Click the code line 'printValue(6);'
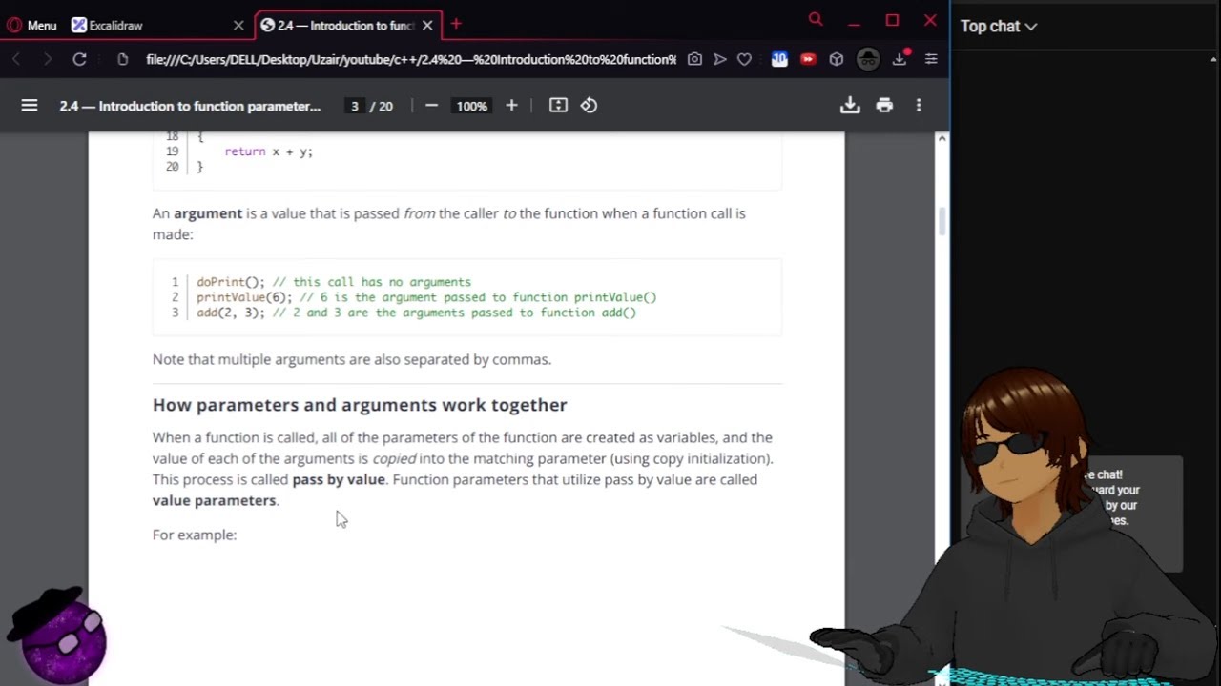Viewport: 1221px width, 686px height. tap(244, 297)
